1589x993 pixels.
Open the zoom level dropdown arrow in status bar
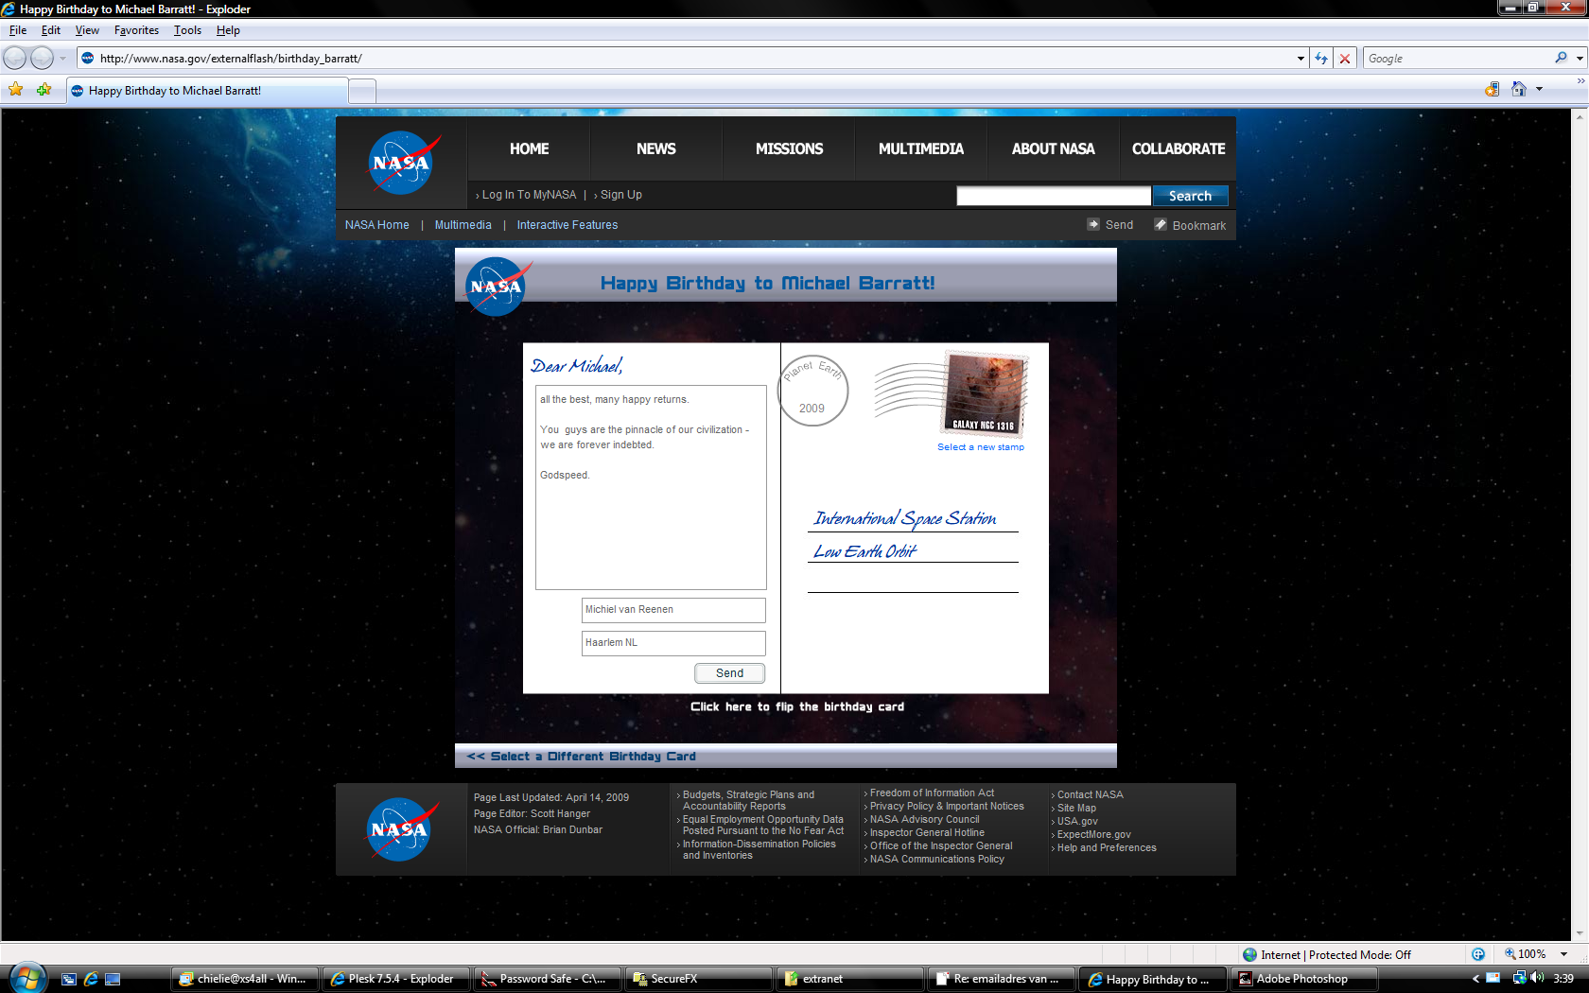tap(1564, 954)
